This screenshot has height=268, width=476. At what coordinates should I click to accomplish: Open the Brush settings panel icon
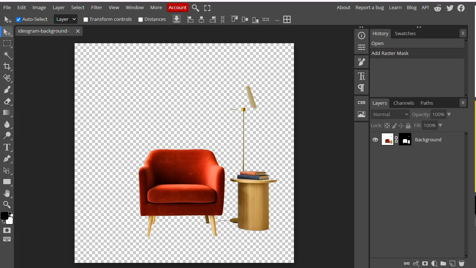[x=362, y=62]
